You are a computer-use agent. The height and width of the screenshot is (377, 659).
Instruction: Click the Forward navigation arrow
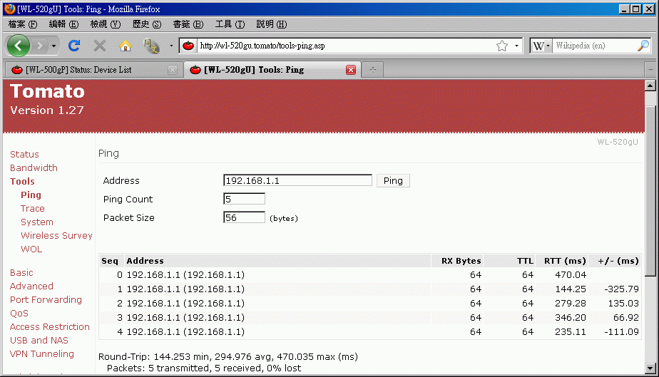click(39, 46)
